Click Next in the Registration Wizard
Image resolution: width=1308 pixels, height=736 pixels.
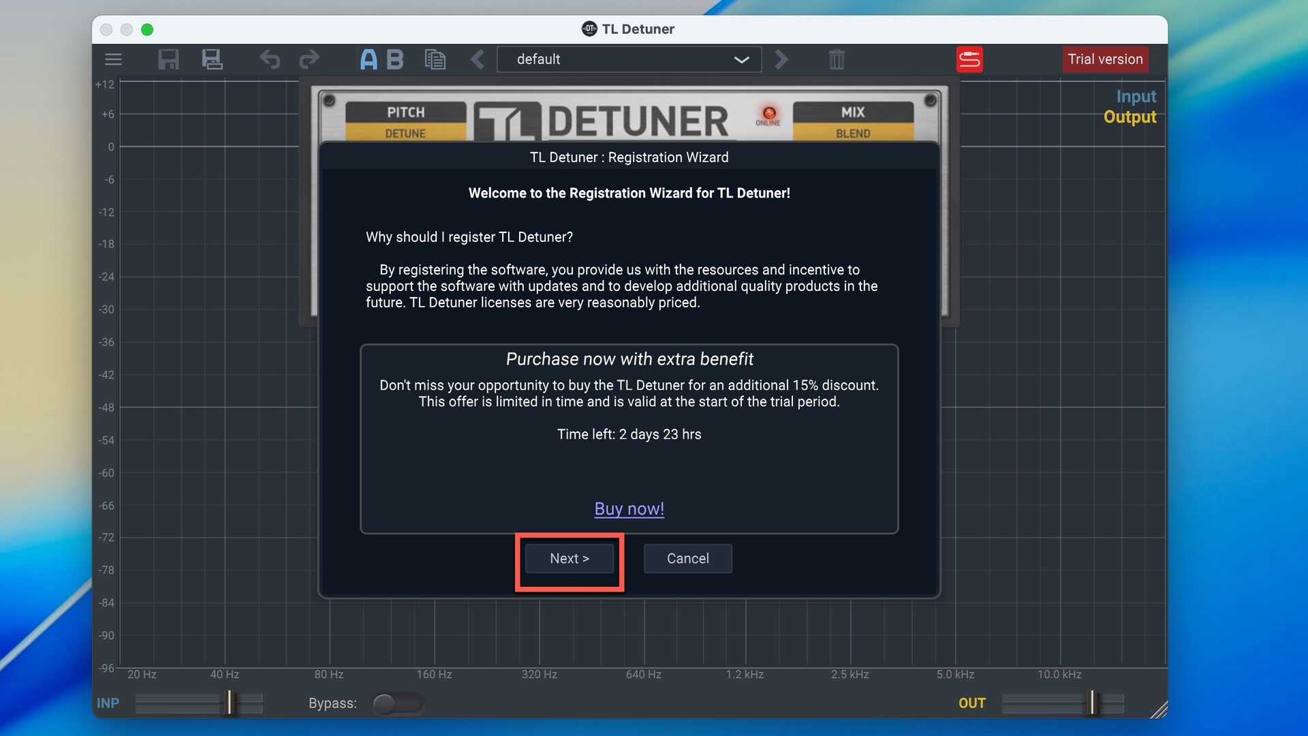pyautogui.click(x=570, y=559)
